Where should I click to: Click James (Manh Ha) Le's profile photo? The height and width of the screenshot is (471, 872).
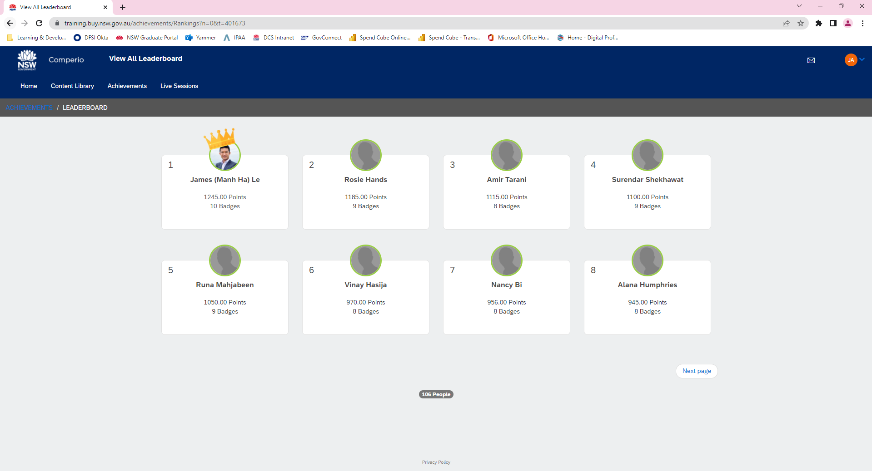224,156
